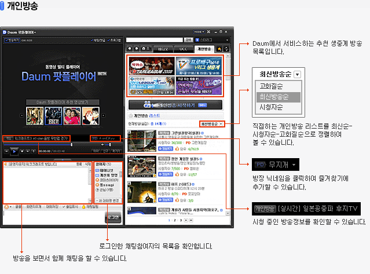This screenshot has width=370, height=274.
Task: Click the volume slider handle
Action: click(109, 144)
